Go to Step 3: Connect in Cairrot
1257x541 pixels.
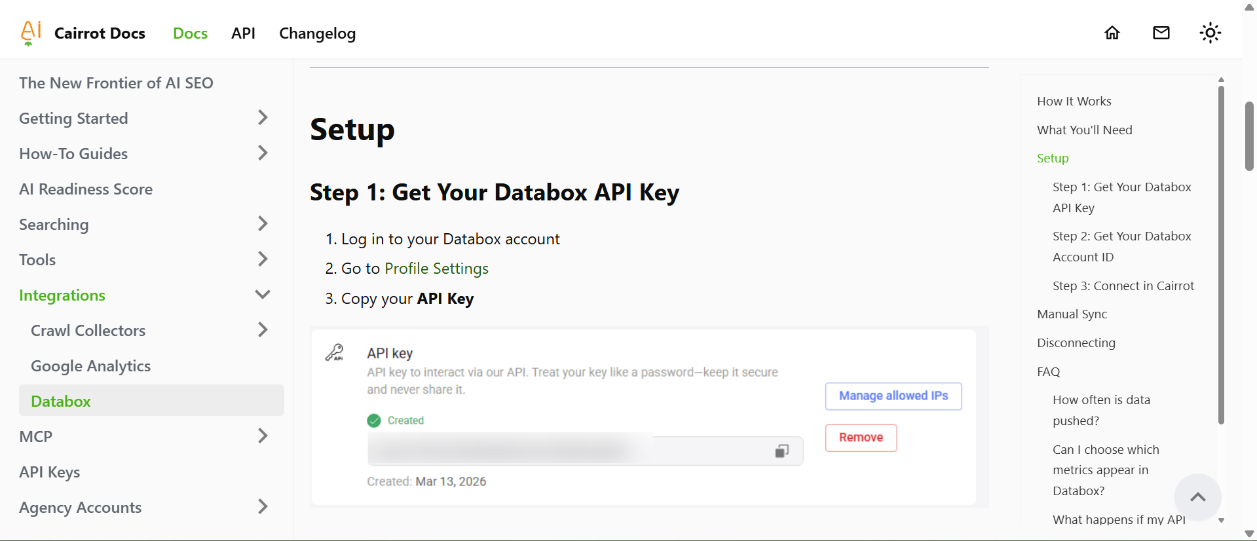(1123, 286)
